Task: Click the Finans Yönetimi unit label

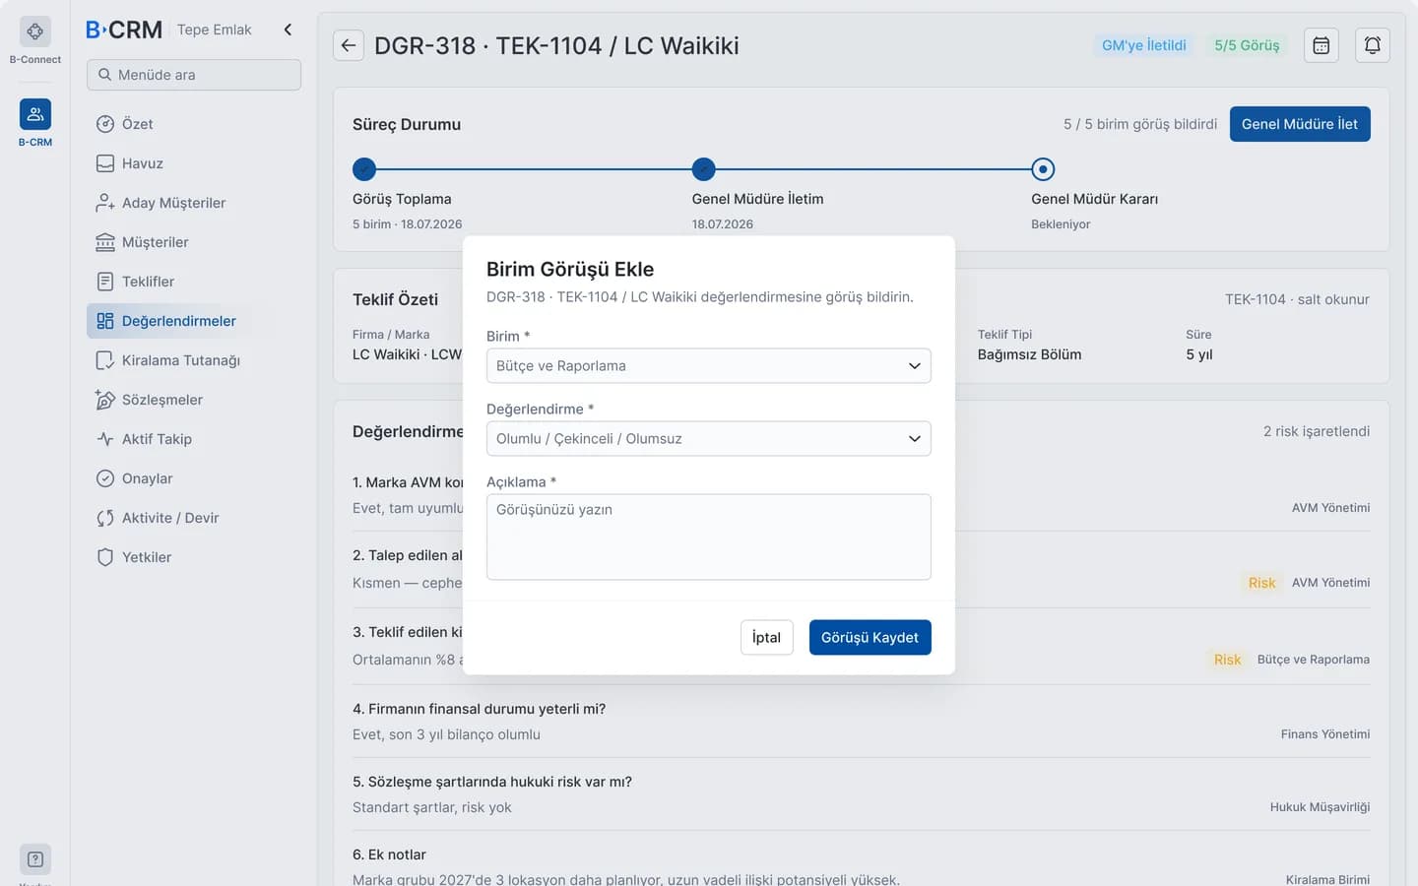Action: coord(1325,734)
